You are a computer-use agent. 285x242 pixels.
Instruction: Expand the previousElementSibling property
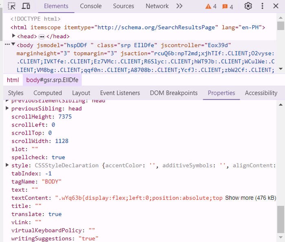coord(7,100)
